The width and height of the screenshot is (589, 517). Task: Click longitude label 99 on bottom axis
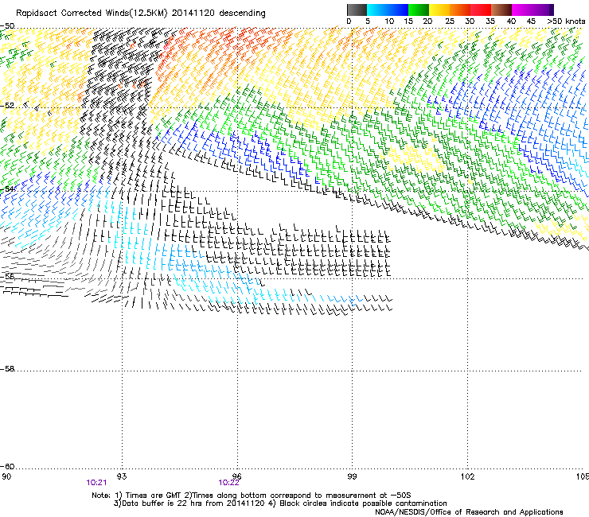pyautogui.click(x=352, y=476)
